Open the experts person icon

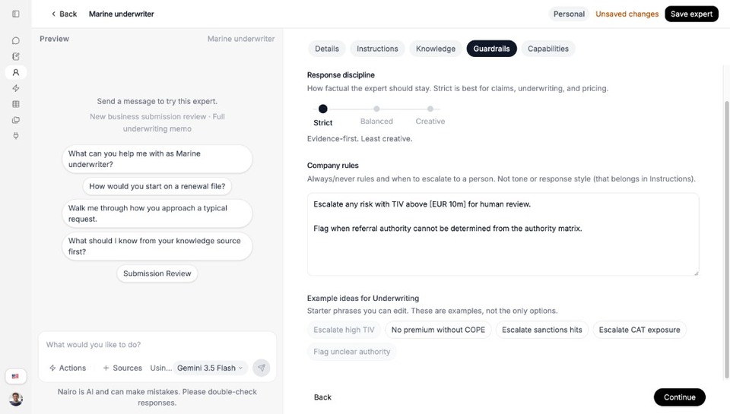(16, 73)
